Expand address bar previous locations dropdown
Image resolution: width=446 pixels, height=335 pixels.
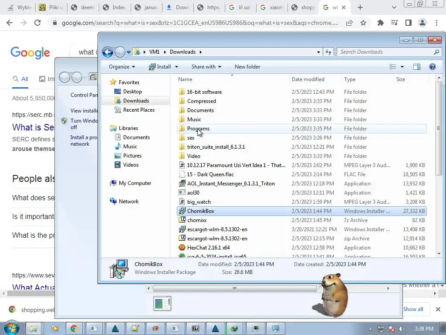pyautogui.click(x=318, y=52)
